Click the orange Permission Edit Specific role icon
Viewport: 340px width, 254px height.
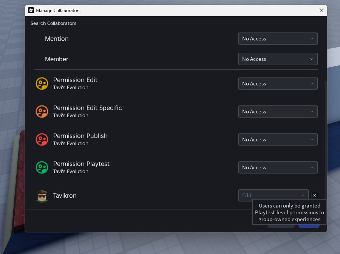(42, 112)
